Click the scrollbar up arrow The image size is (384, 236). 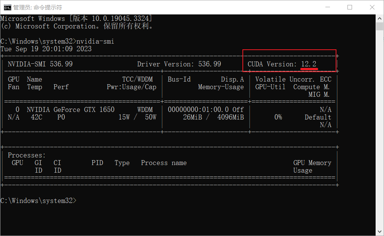pos(379,18)
